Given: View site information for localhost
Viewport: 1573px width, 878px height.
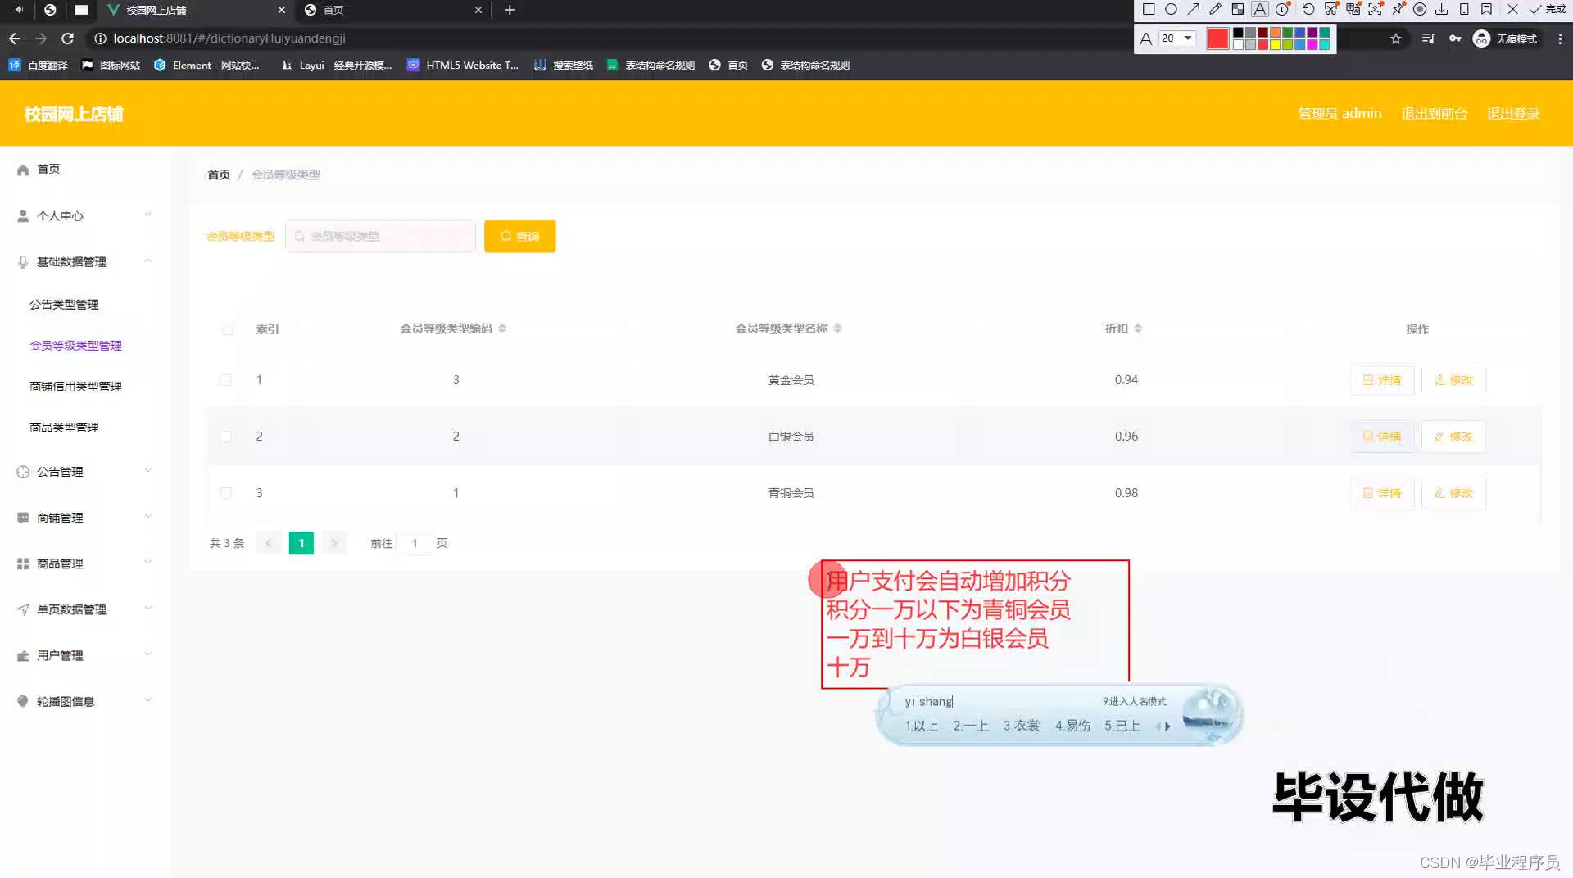Looking at the screenshot, I should (100, 38).
